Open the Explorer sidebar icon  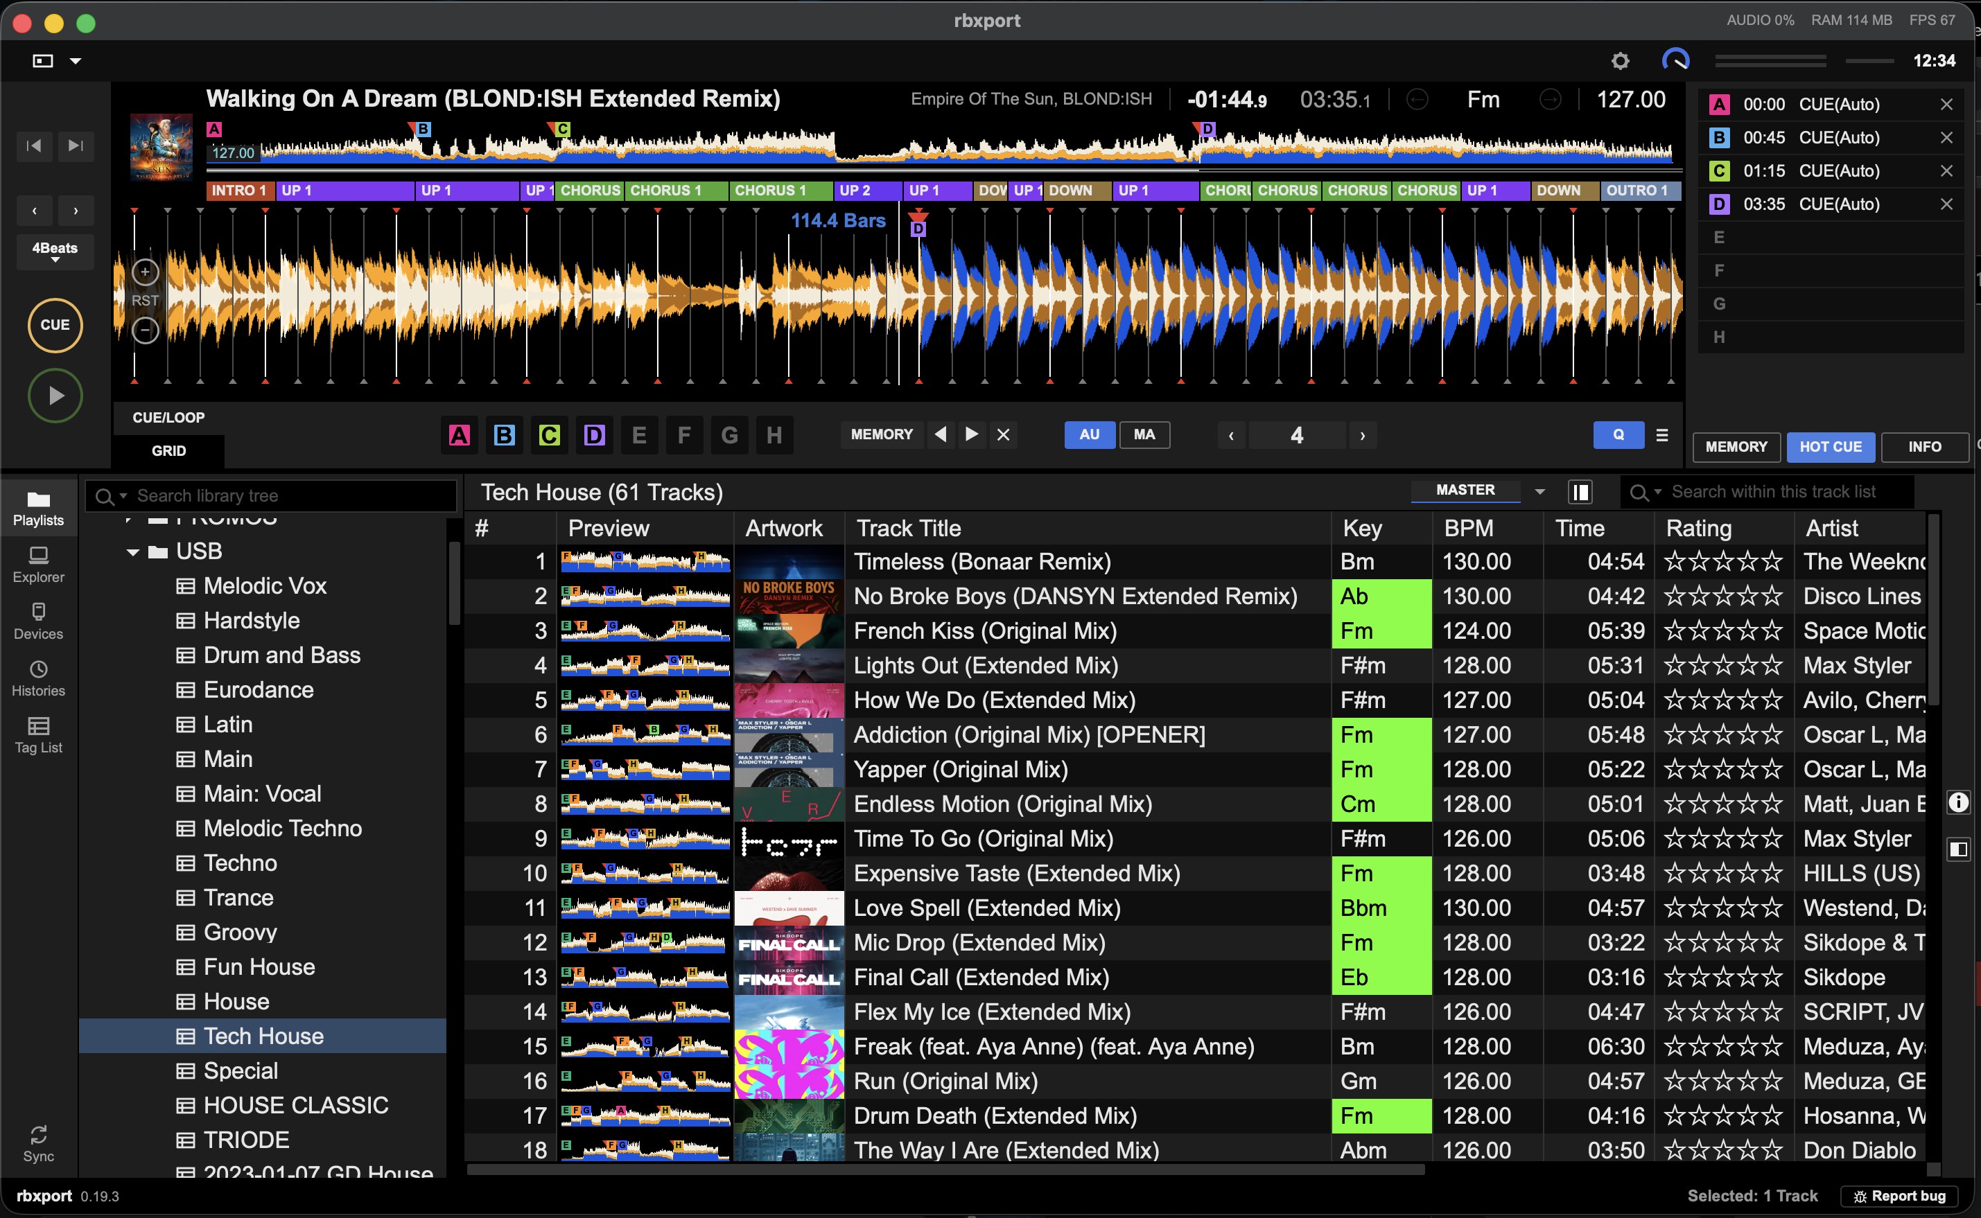pos(38,565)
